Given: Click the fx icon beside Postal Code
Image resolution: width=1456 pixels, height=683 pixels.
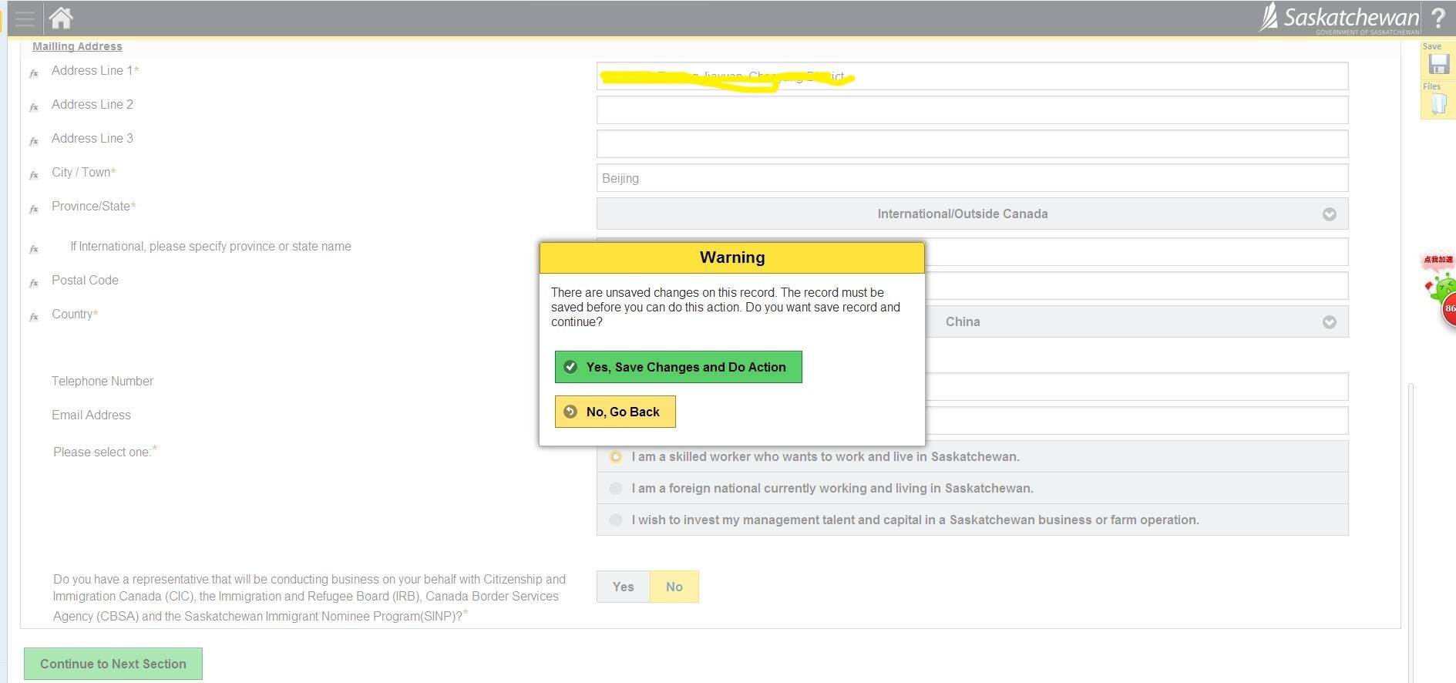Looking at the screenshot, I should pos(34,284).
